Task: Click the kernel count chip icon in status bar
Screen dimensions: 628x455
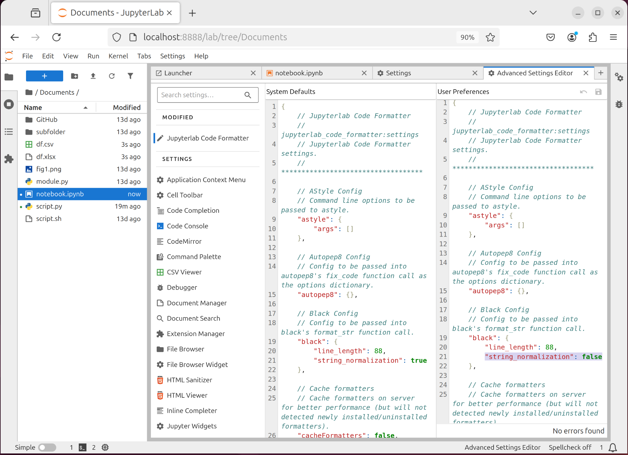Action: (x=105, y=447)
